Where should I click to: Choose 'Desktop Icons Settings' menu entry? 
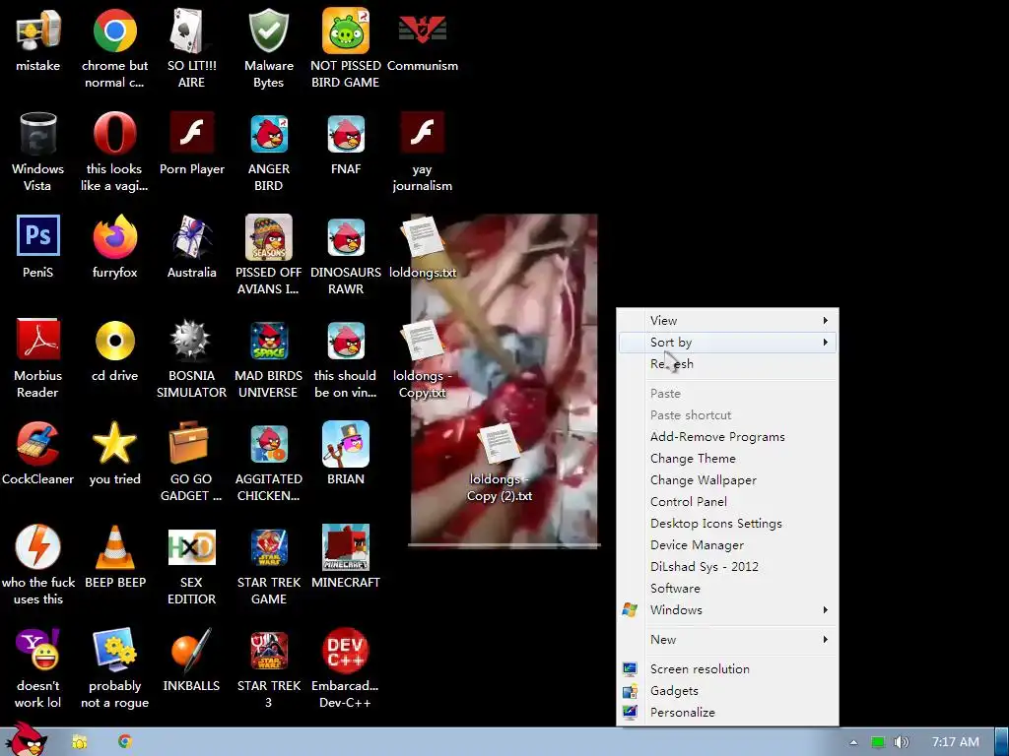727,524
